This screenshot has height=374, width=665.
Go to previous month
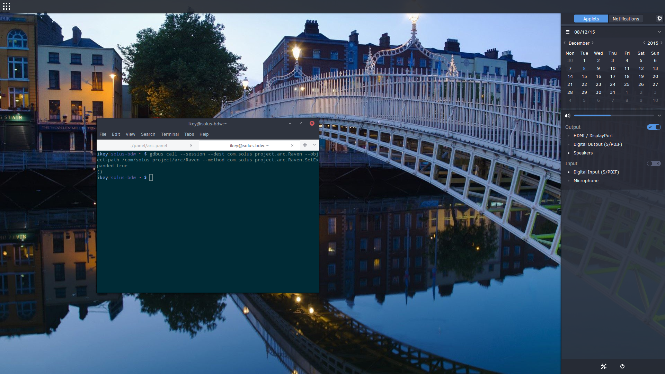[565, 43]
